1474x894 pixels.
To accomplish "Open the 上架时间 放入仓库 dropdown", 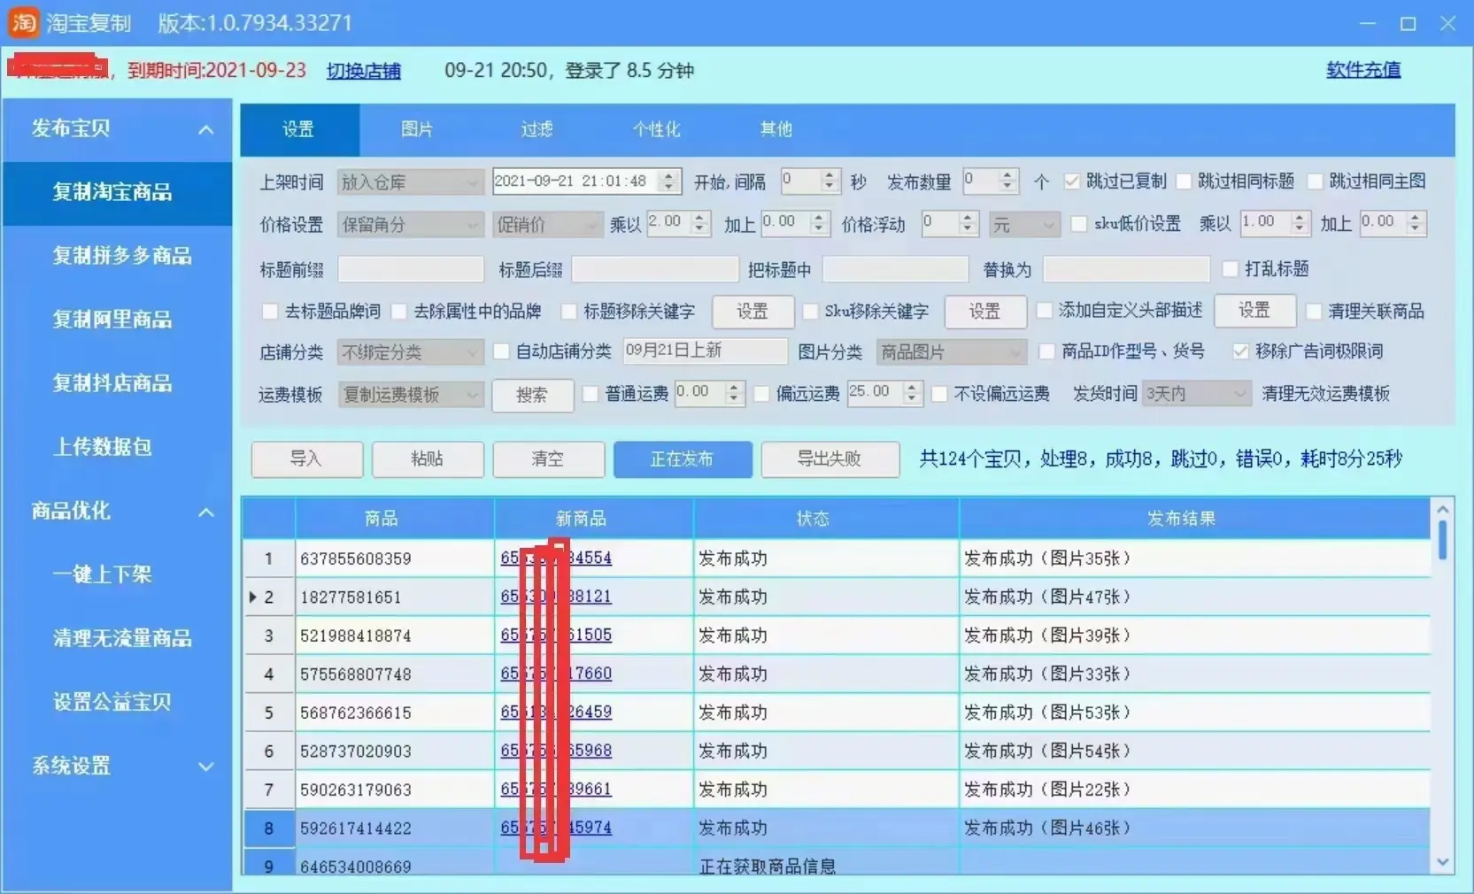I will (411, 182).
